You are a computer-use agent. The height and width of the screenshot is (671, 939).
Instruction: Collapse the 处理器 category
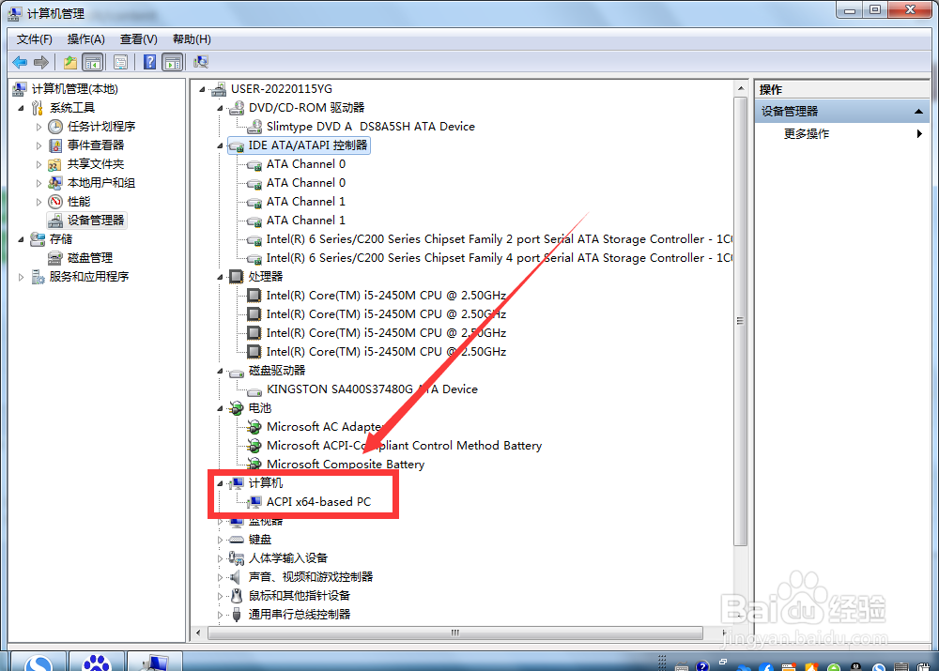220,277
